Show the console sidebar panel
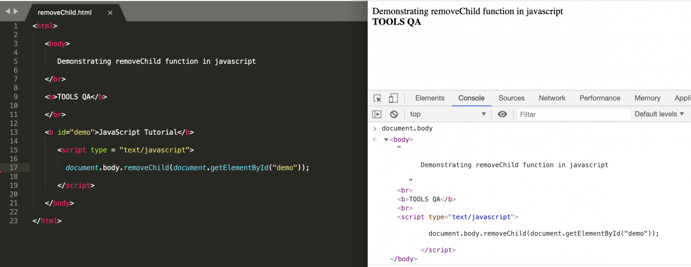This screenshot has width=691, height=267. click(x=377, y=114)
